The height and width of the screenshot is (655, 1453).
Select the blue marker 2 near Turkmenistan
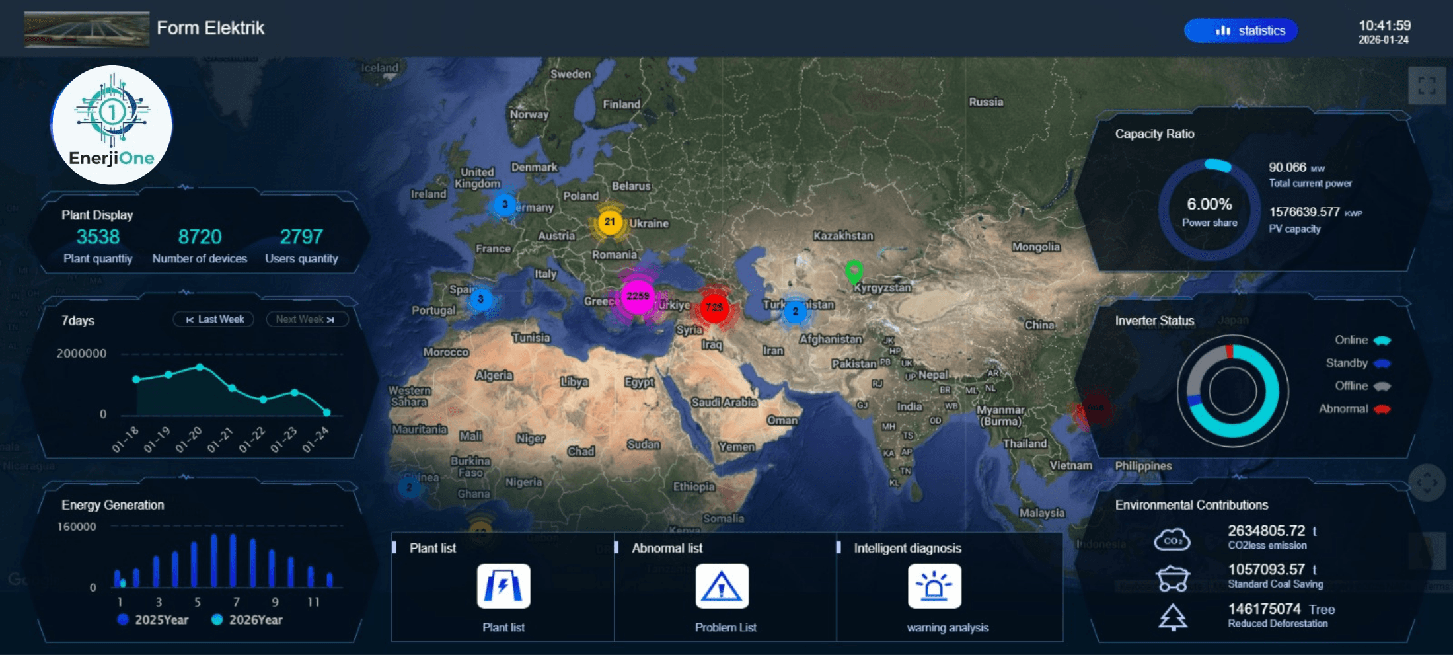pyautogui.click(x=796, y=311)
